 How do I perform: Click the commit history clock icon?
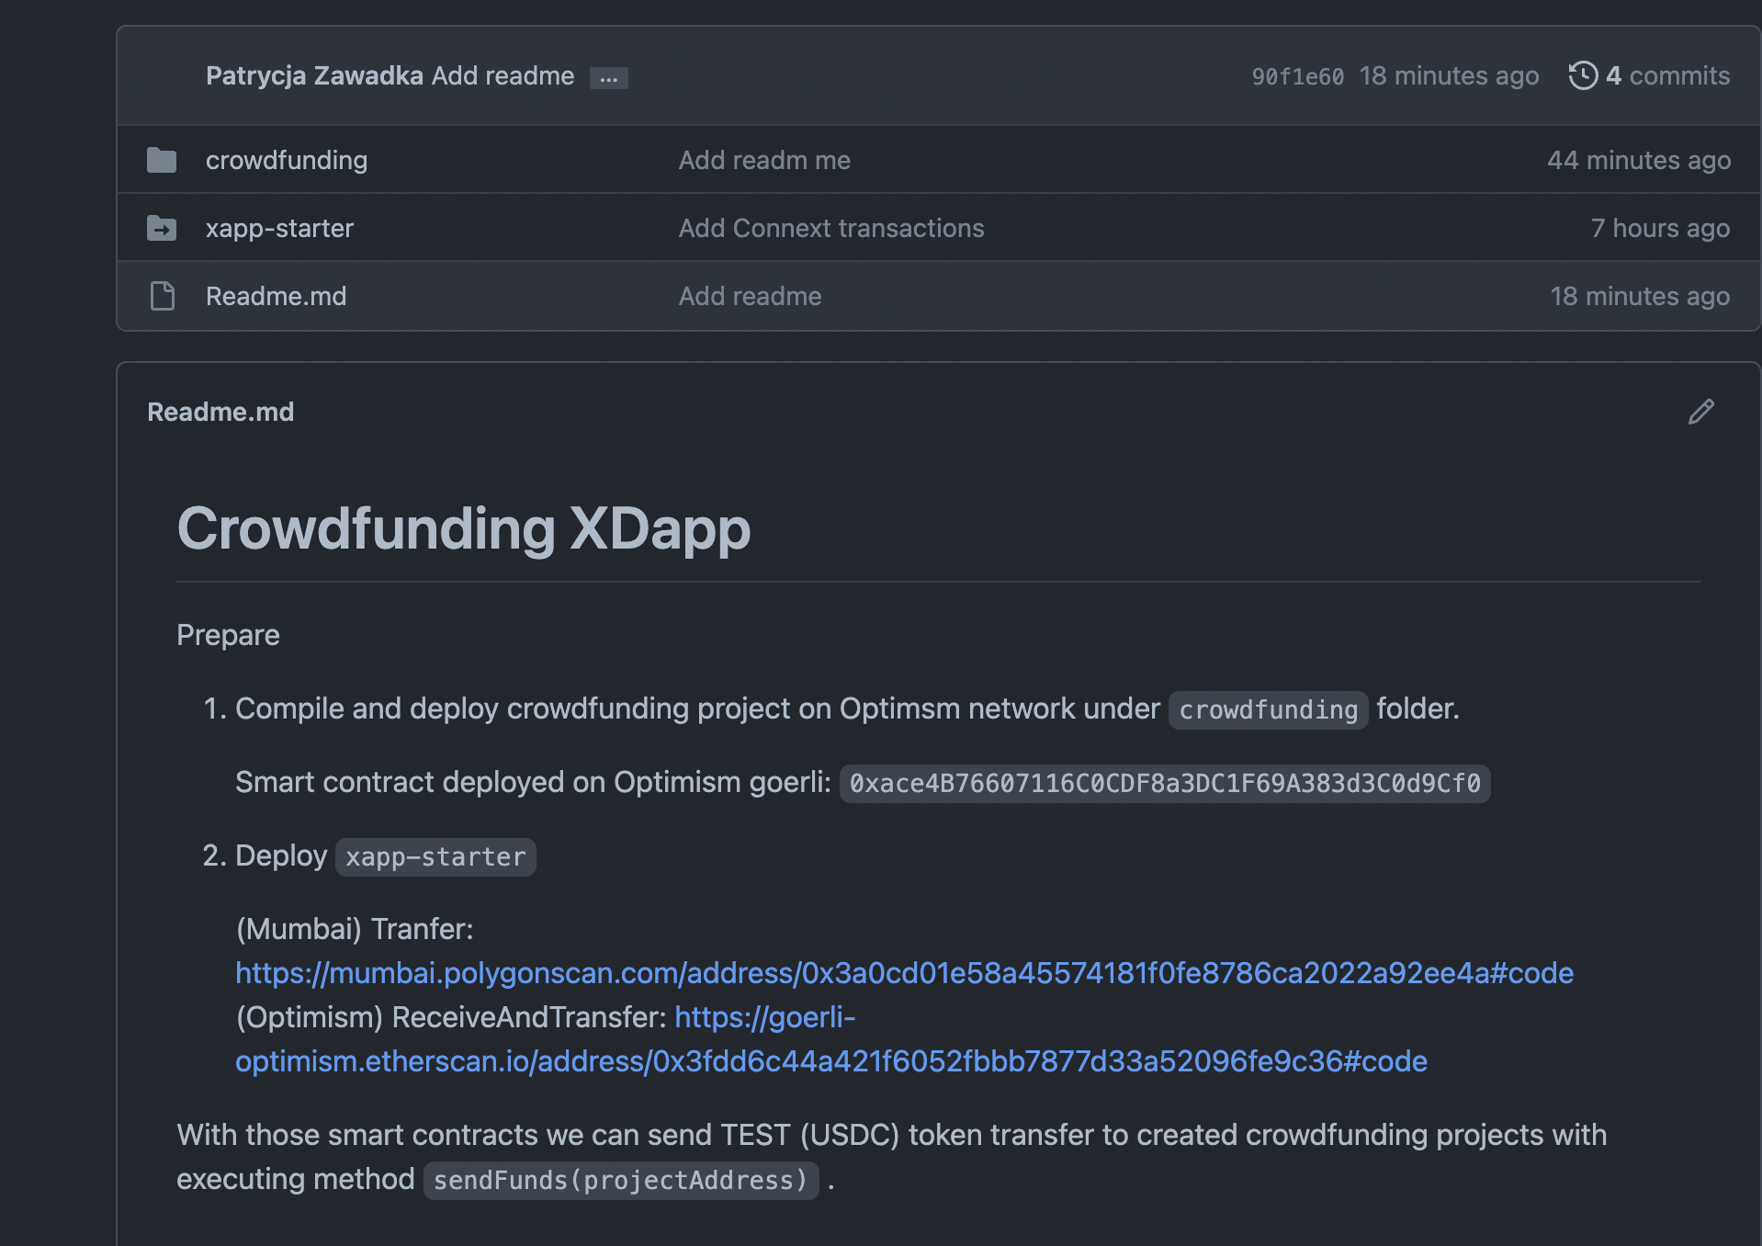click(1583, 75)
